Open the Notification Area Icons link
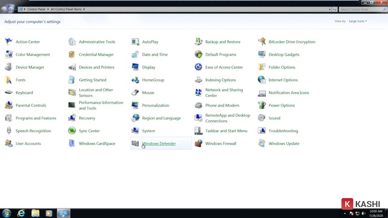Screen dimensions: 388x218 point(289,92)
